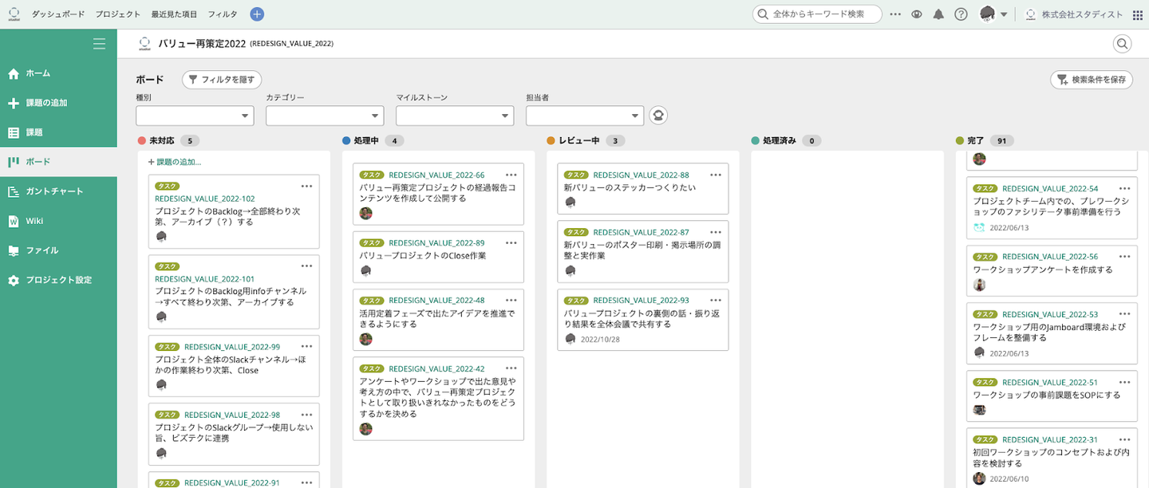Image resolution: width=1149 pixels, height=488 pixels.
Task: Open ダッシュボード in top navigation
Action: (57, 14)
